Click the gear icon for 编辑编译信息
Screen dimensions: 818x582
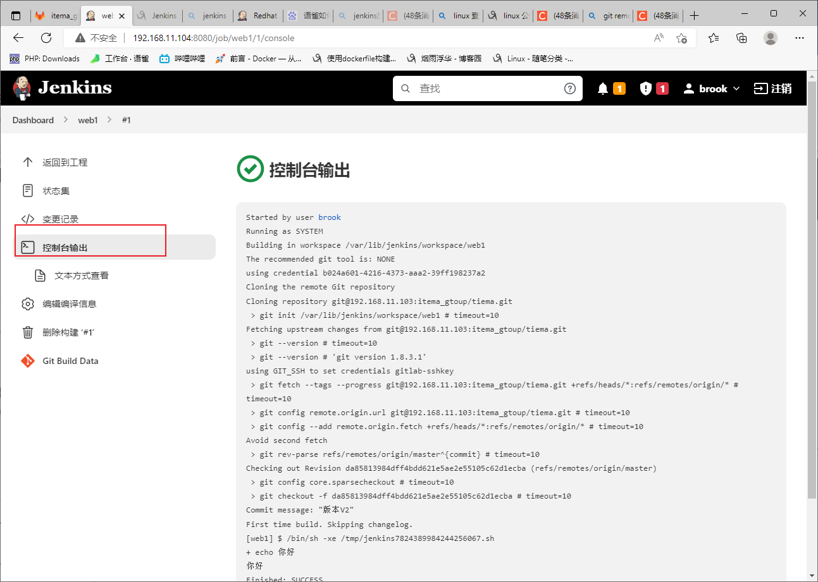27,304
